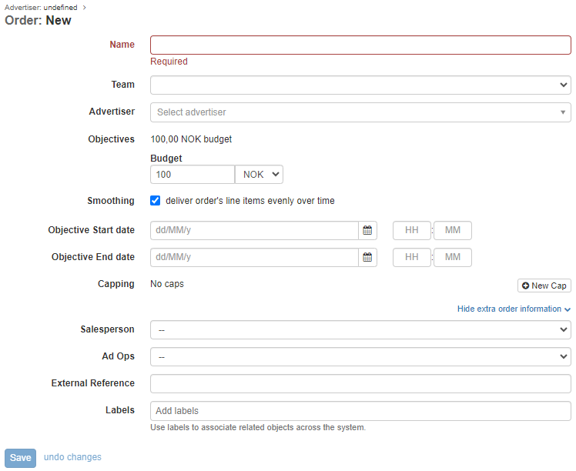
Task: Click the Objective End date text field
Action: coord(254,257)
